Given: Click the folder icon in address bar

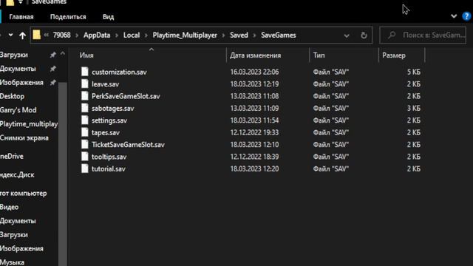Looking at the screenshot, I should click(x=36, y=35).
